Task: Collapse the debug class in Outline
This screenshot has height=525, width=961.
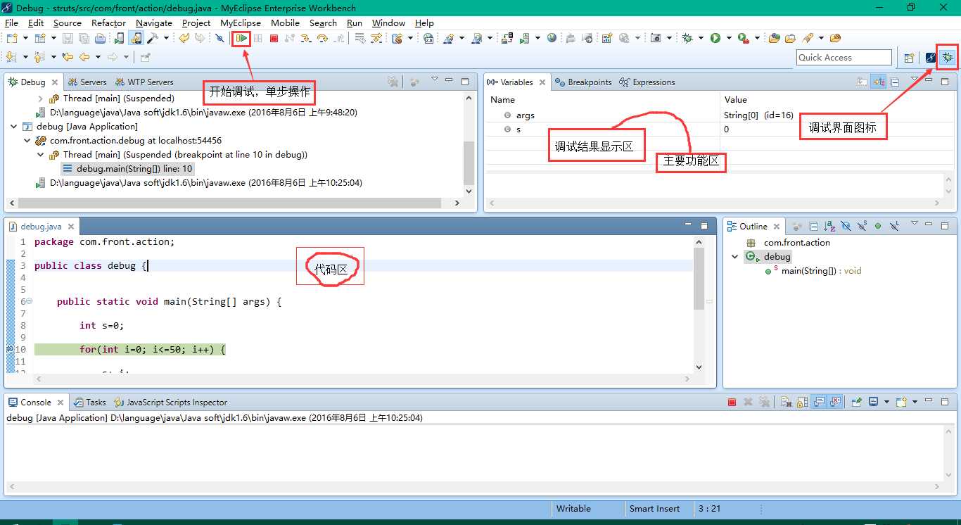Action: 735,257
